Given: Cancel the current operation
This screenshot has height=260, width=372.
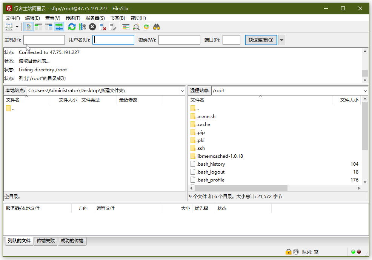Looking at the screenshot, I should (x=92, y=27).
